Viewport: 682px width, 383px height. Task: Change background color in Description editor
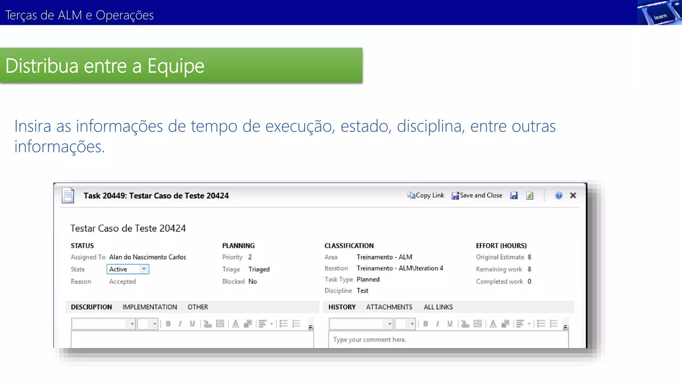coord(248,324)
